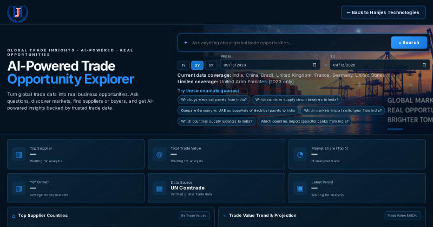The height and width of the screenshot is (227, 433).
Task: Open the TO date calendar picker icon
Action: (424, 65)
